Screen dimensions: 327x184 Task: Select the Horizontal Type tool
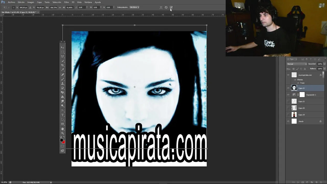click(x=63, y=115)
